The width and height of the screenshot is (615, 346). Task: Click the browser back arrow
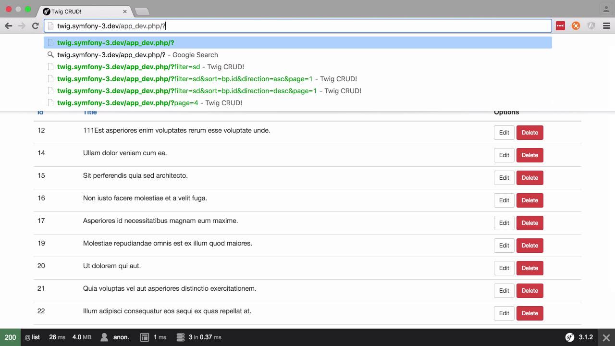(9, 26)
